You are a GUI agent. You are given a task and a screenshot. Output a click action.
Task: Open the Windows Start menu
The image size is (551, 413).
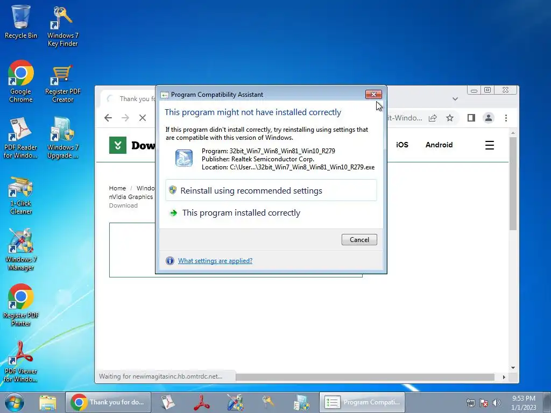pos(15,402)
